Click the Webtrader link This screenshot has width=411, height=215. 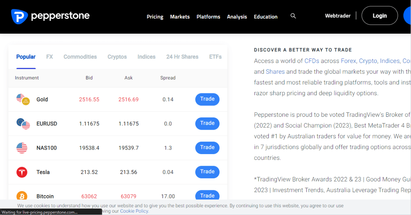338,15
